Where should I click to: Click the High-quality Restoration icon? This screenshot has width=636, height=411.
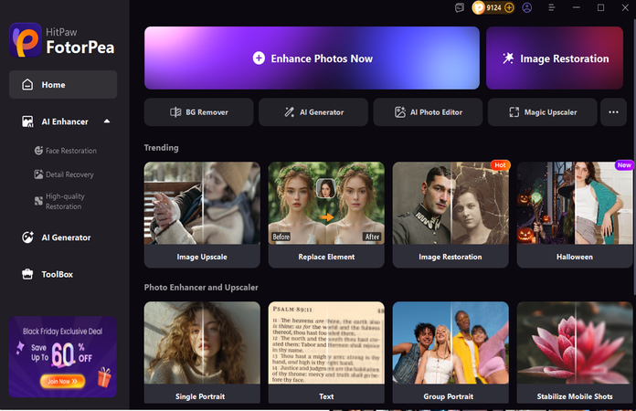(38, 201)
